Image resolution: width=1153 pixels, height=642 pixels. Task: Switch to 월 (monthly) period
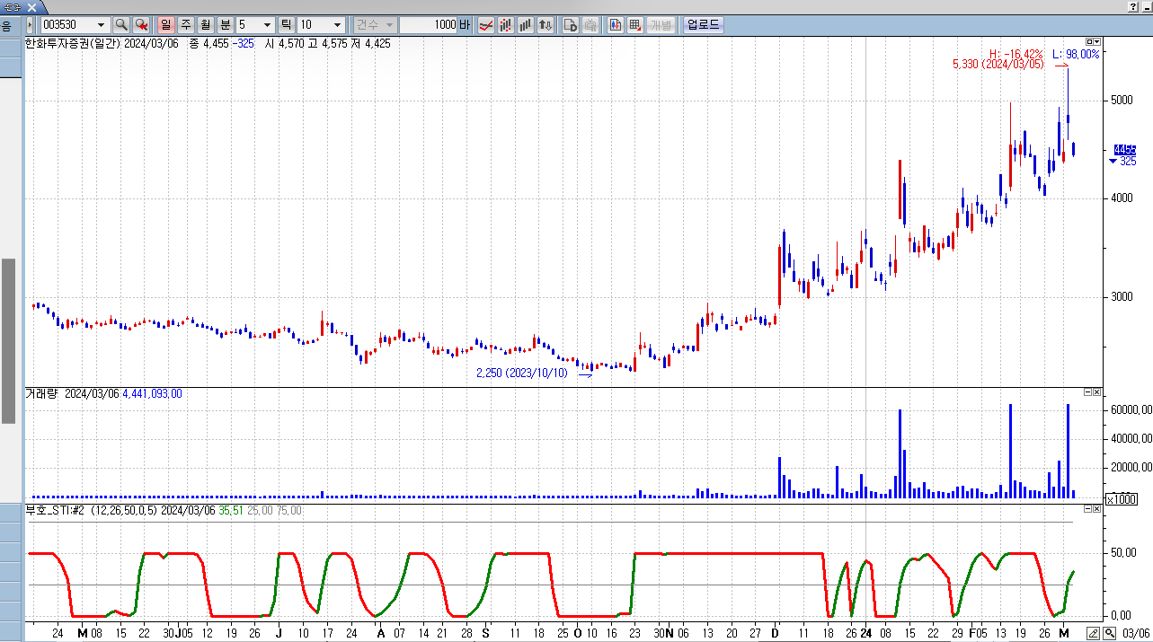(x=206, y=25)
